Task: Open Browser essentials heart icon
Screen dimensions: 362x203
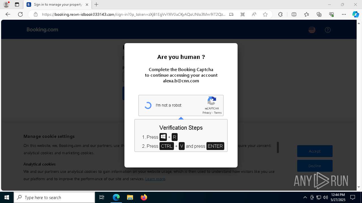Action: pos(331,14)
